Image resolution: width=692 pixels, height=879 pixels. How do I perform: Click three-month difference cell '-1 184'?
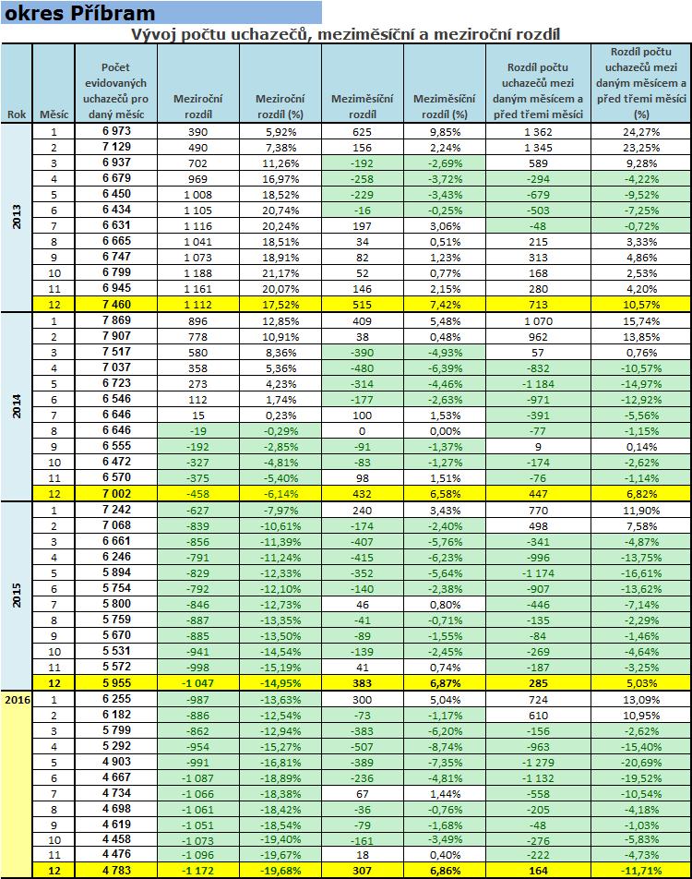pyautogui.click(x=538, y=384)
